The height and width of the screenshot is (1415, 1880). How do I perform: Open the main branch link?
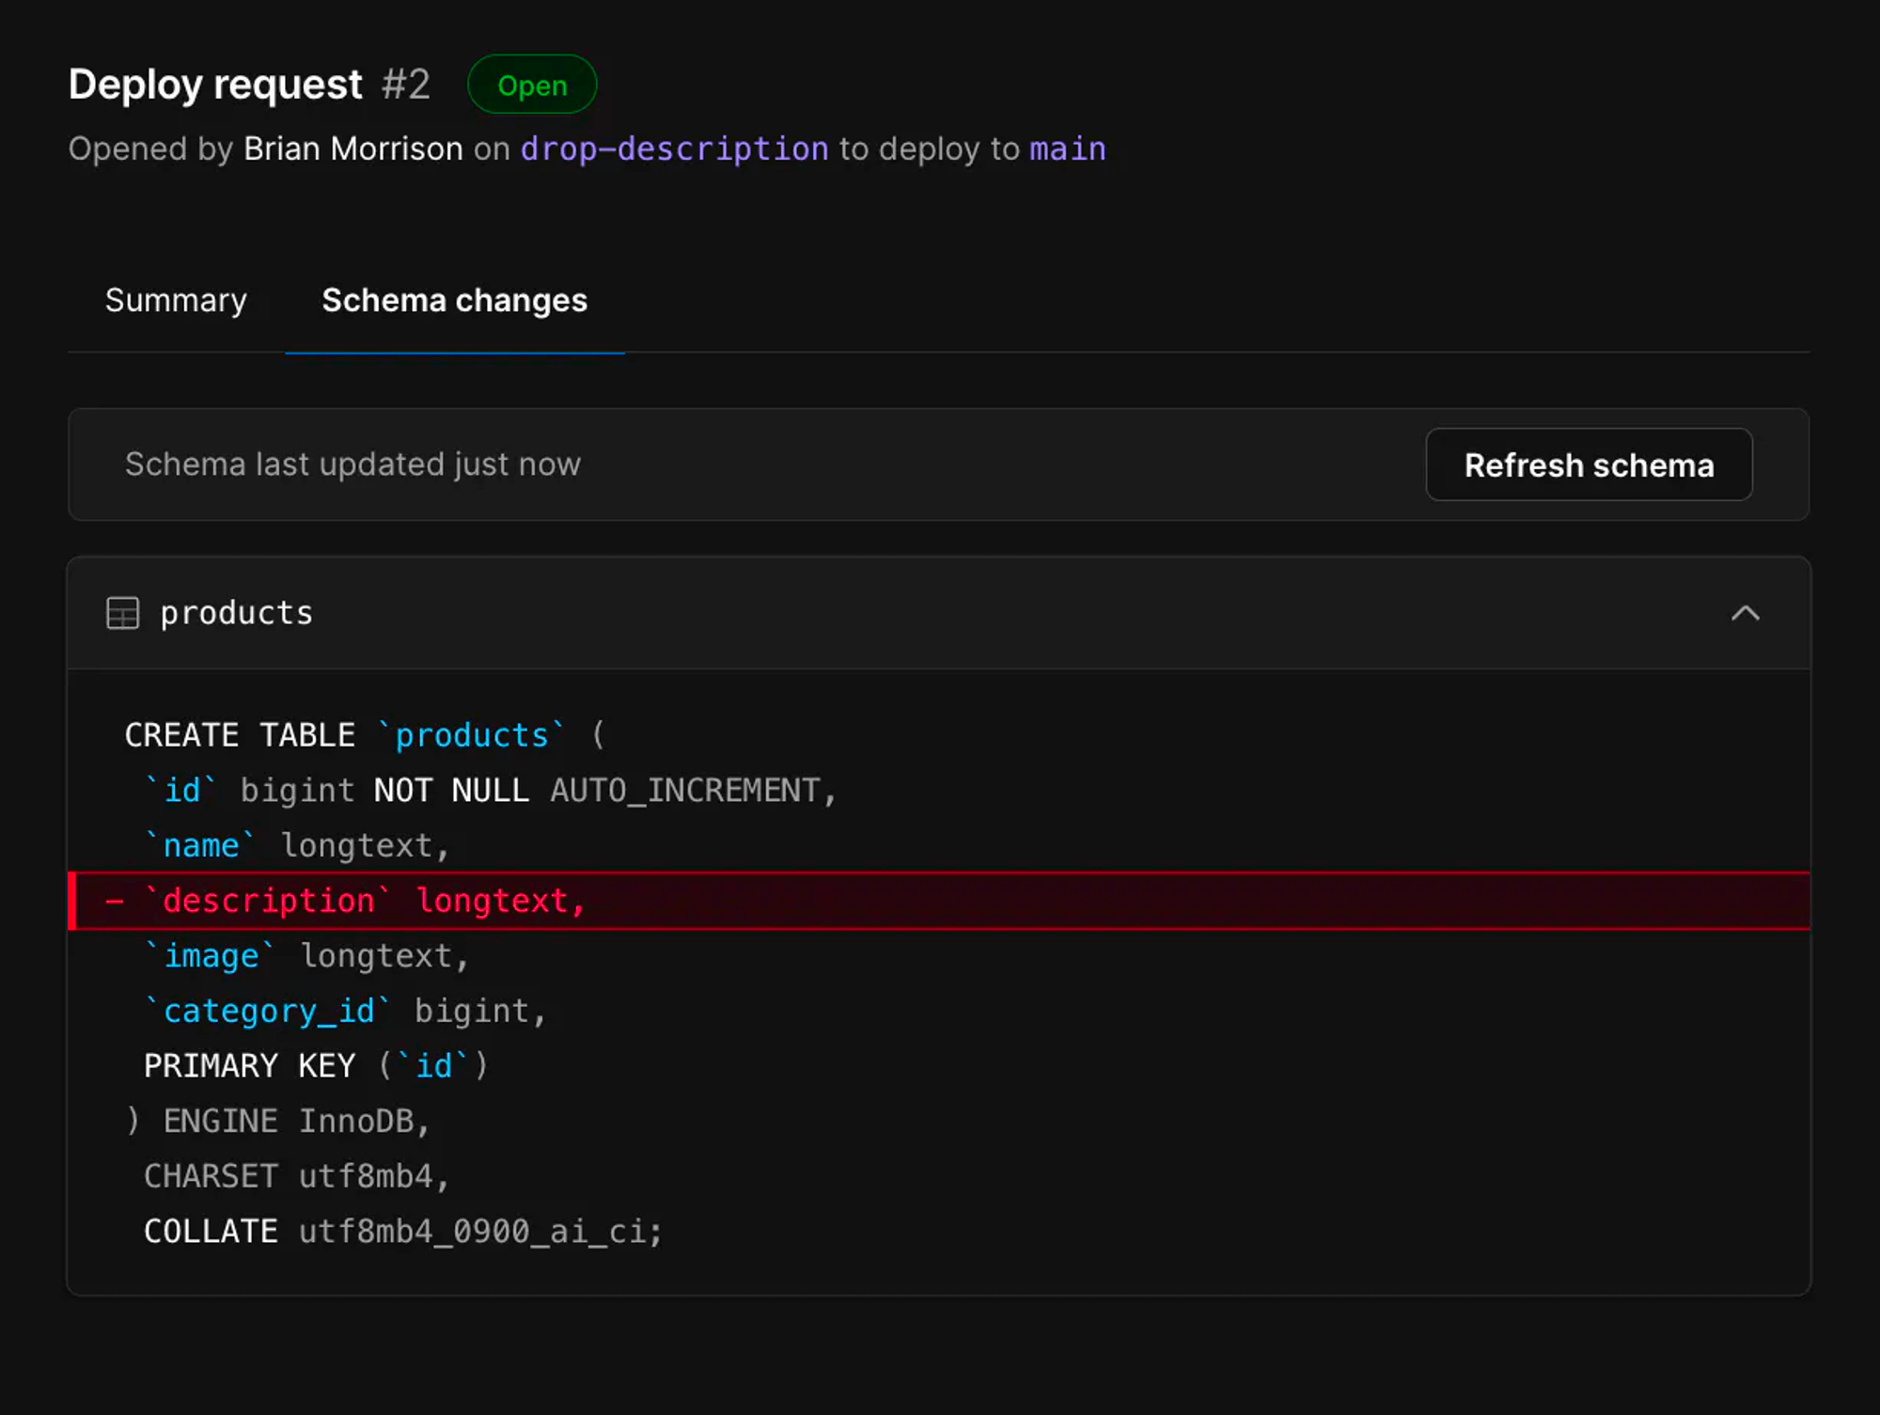point(1066,149)
